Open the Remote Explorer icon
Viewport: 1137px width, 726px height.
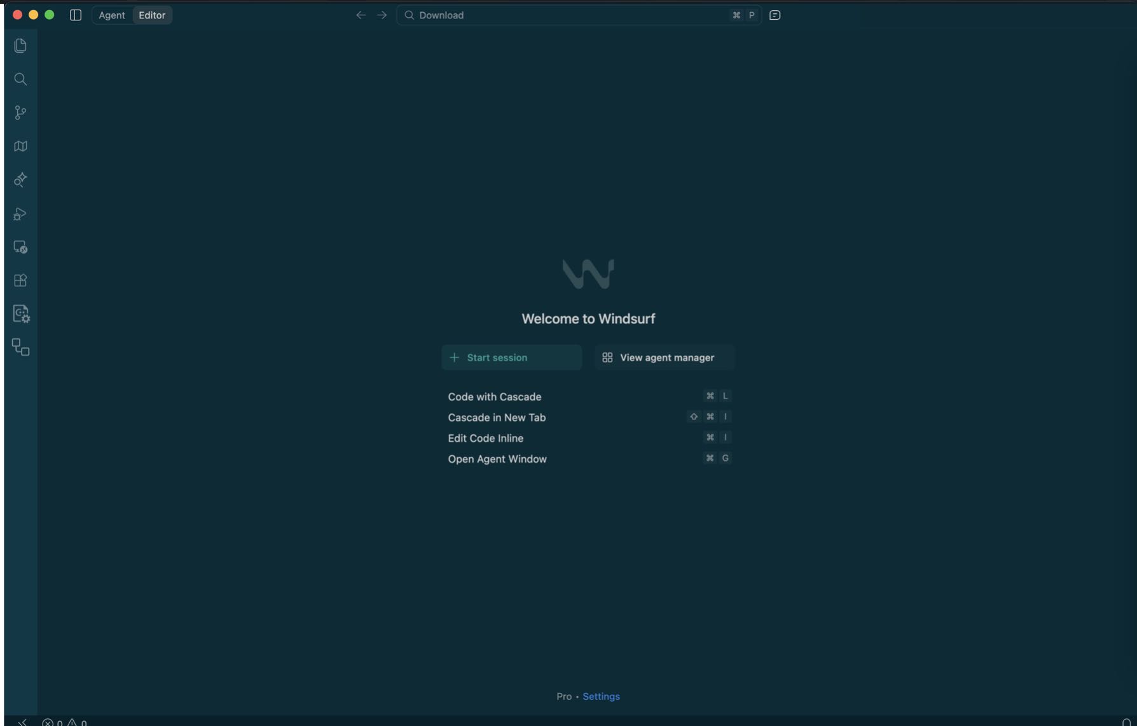pyautogui.click(x=20, y=247)
